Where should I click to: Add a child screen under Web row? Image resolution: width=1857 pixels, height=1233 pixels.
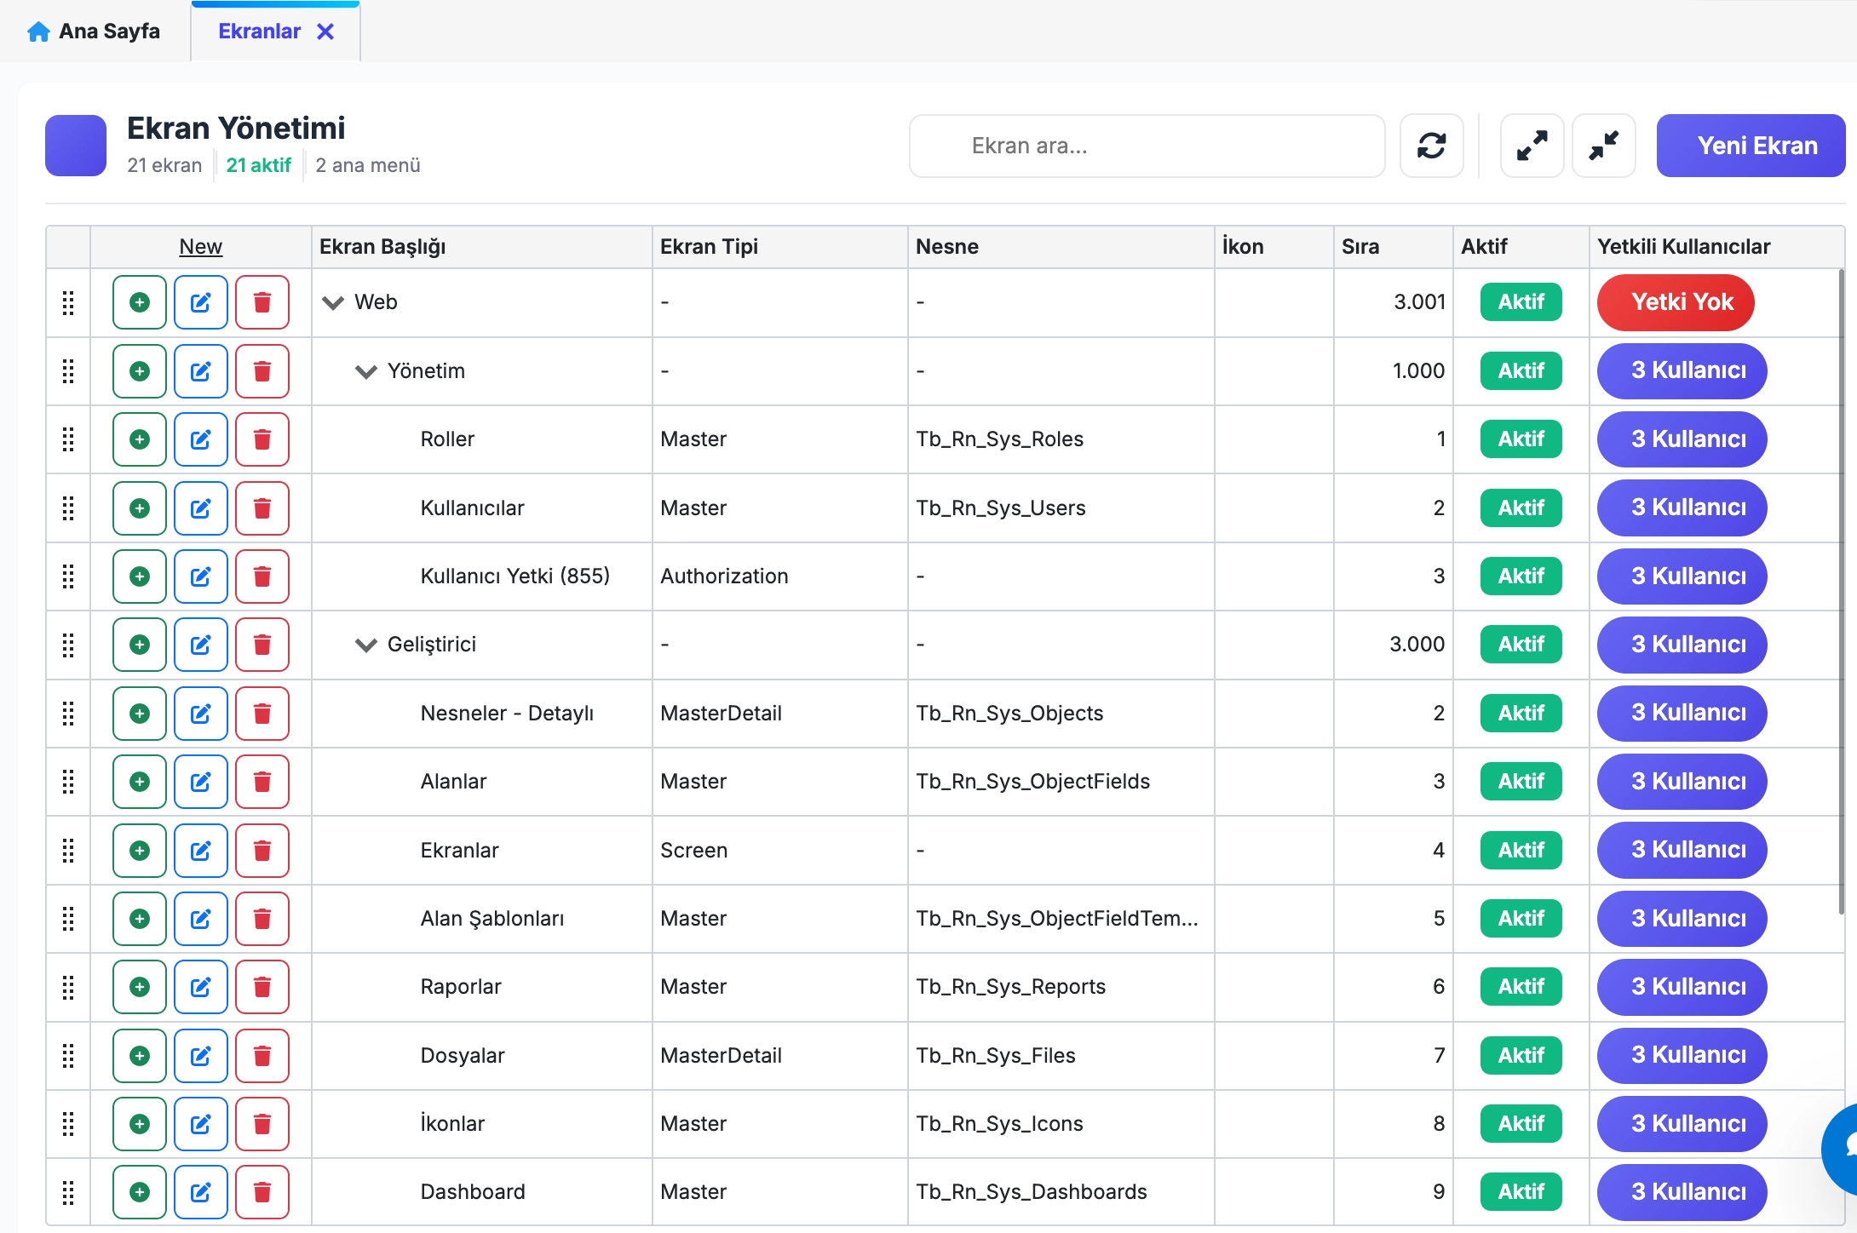(x=140, y=302)
